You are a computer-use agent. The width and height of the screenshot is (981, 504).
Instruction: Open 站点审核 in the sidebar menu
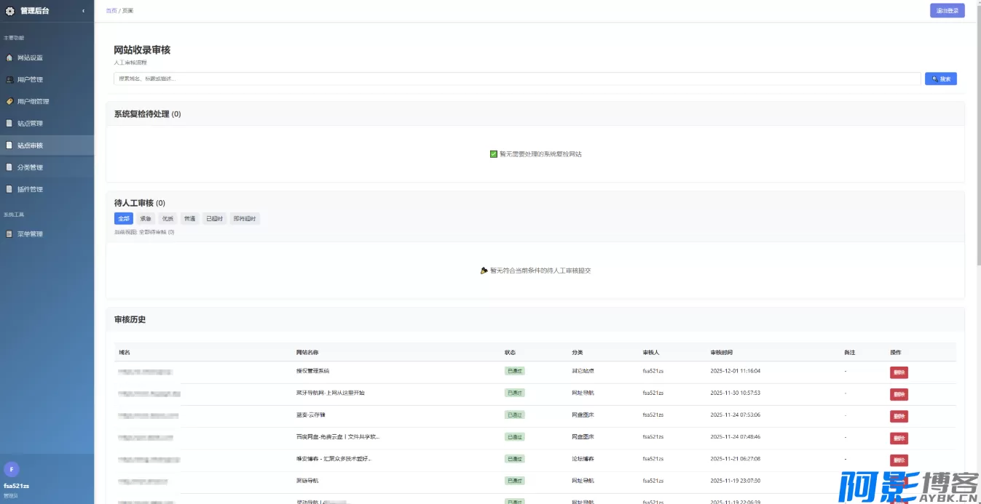[31, 145]
